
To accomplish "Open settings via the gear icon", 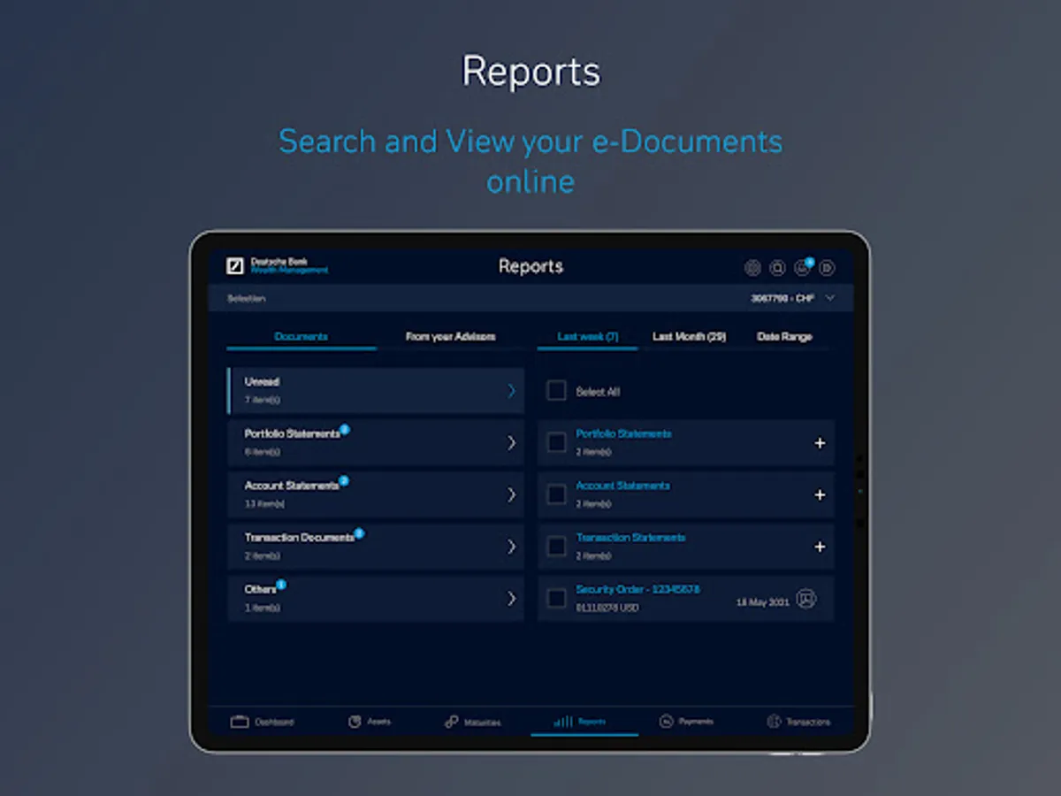I will pos(752,267).
